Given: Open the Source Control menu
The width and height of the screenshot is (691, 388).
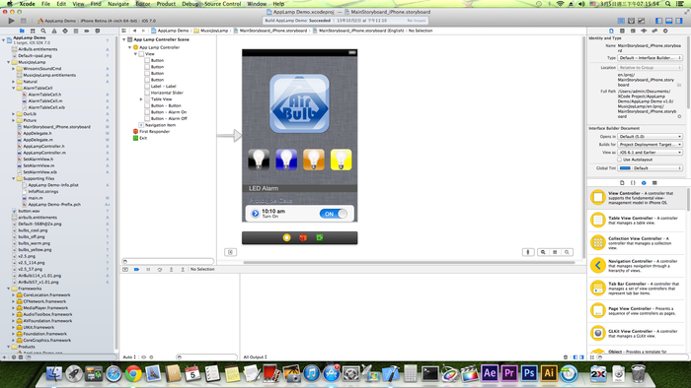Looking at the screenshot, I should (x=222, y=4).
